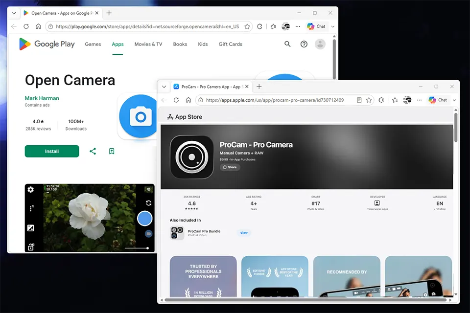Open Gift Cards on Google Play

click(x=230, y=44)
